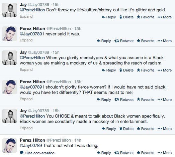Open @PerezHilton mention in 'You CHOSE' tweet
Viewport: 175px width, 157px height.
click(32, 116)
